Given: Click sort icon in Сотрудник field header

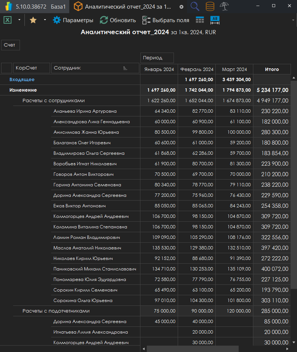Looking at the screenshot, I should (125, 68).
